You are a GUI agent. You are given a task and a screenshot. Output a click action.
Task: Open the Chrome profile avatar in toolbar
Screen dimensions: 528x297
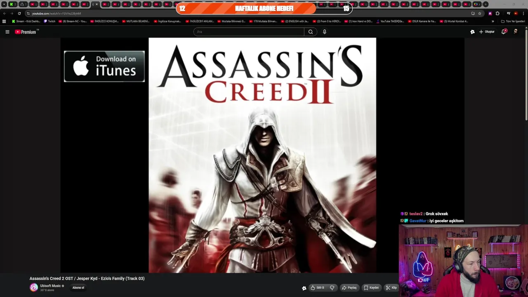pos(516,13)
